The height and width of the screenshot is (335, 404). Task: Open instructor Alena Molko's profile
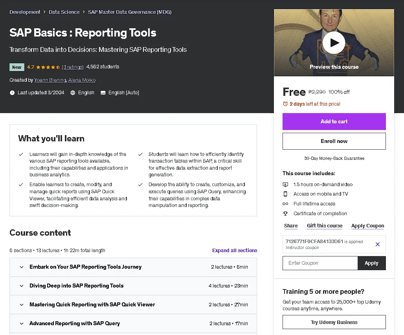click(x=82, y=80)
